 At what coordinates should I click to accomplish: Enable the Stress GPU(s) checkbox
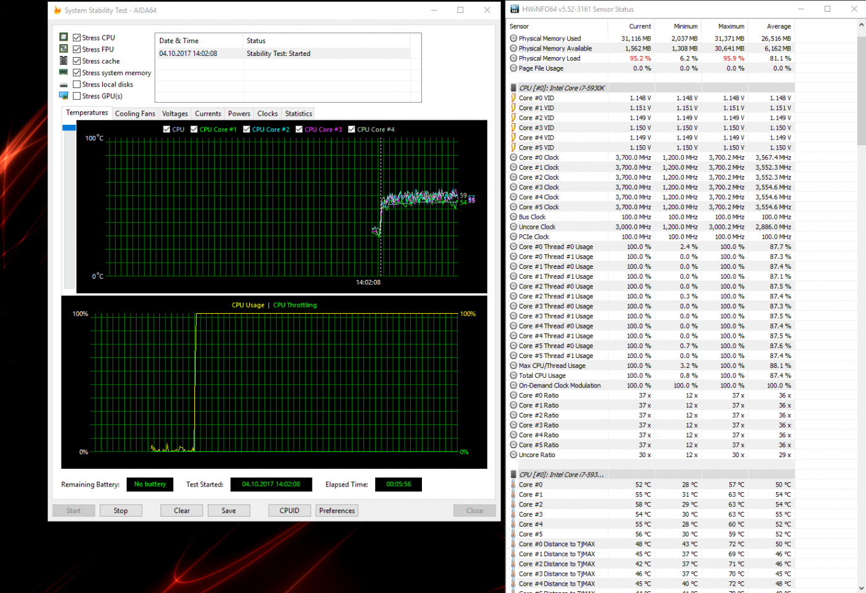point(77,96)
